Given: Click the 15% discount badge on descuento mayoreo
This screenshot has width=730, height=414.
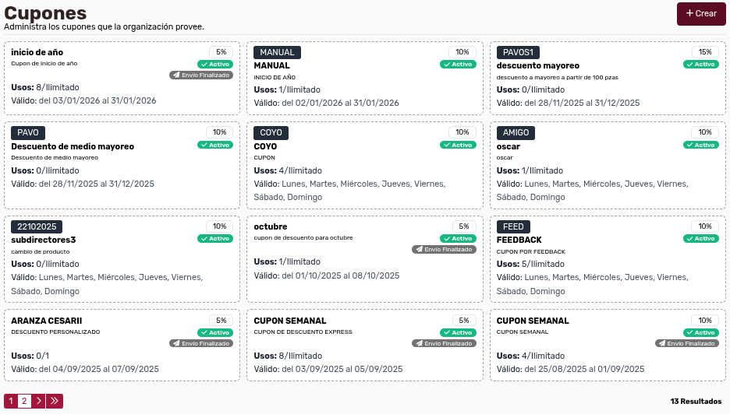Looking at the screenshot, I should (x=705, y=52).
